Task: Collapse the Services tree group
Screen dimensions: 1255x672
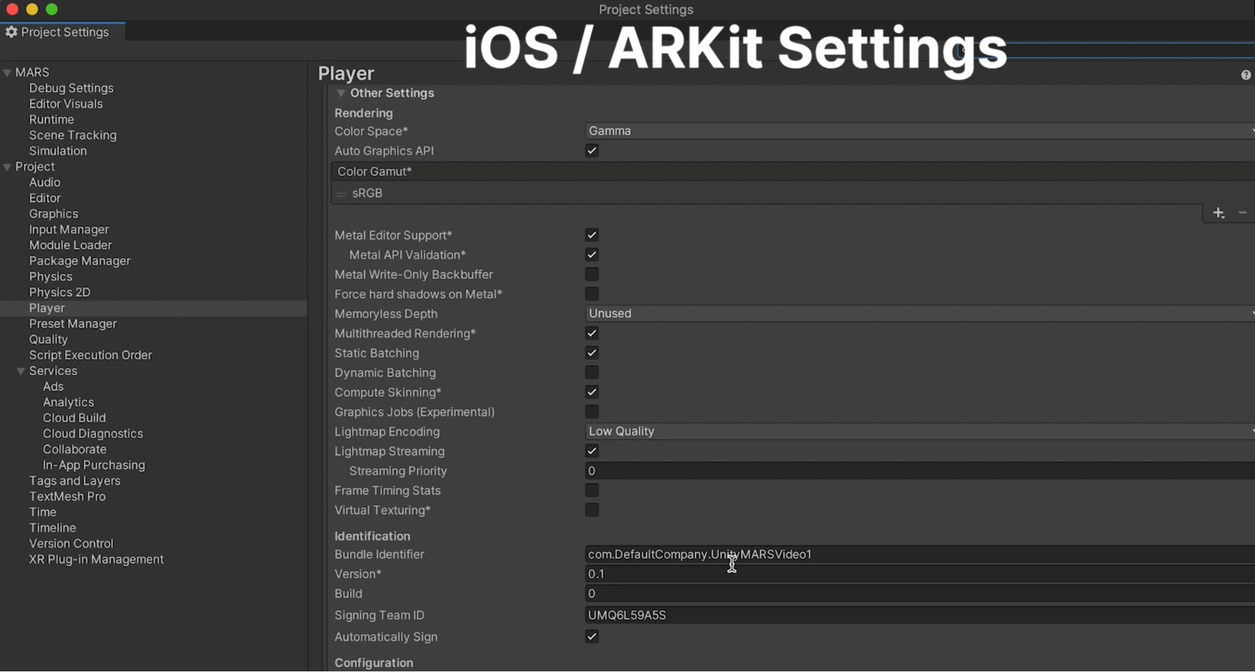Action: click(21, 371)
